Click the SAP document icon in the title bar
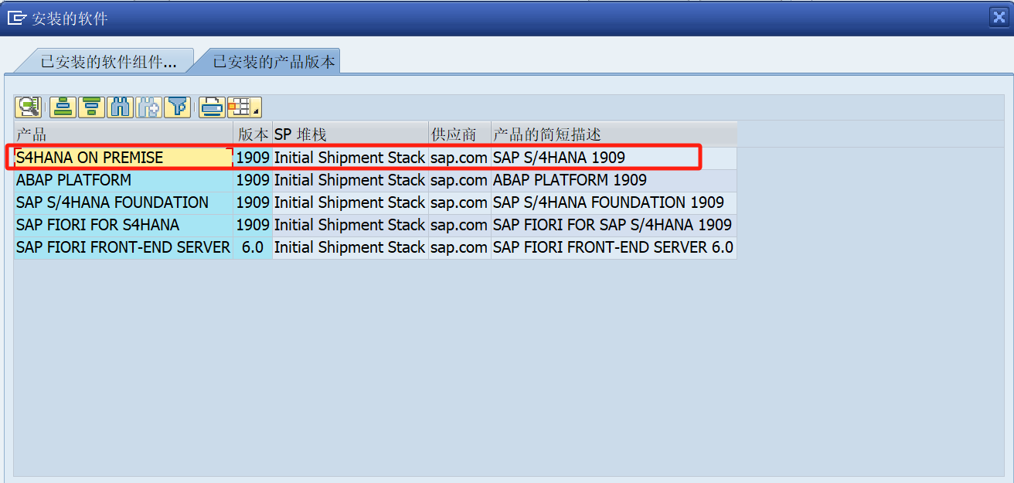1014x483 pixels. coord(16,16)
